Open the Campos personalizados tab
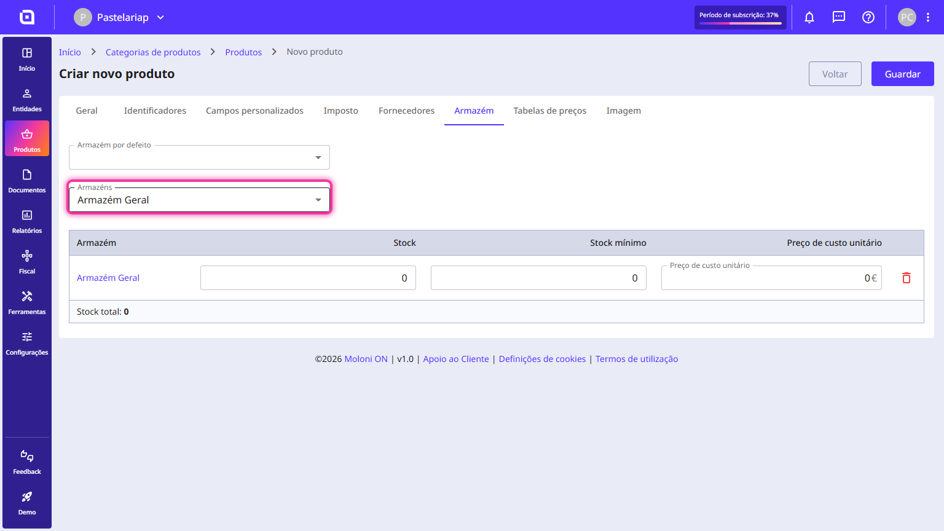The width and height of the screenshot is (944, 531). click(254, 111)
